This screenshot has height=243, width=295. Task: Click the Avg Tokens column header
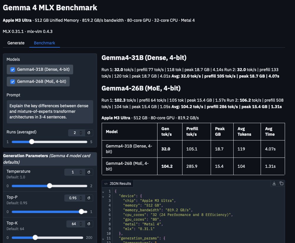pyautogui.click(x=247, y=132)
